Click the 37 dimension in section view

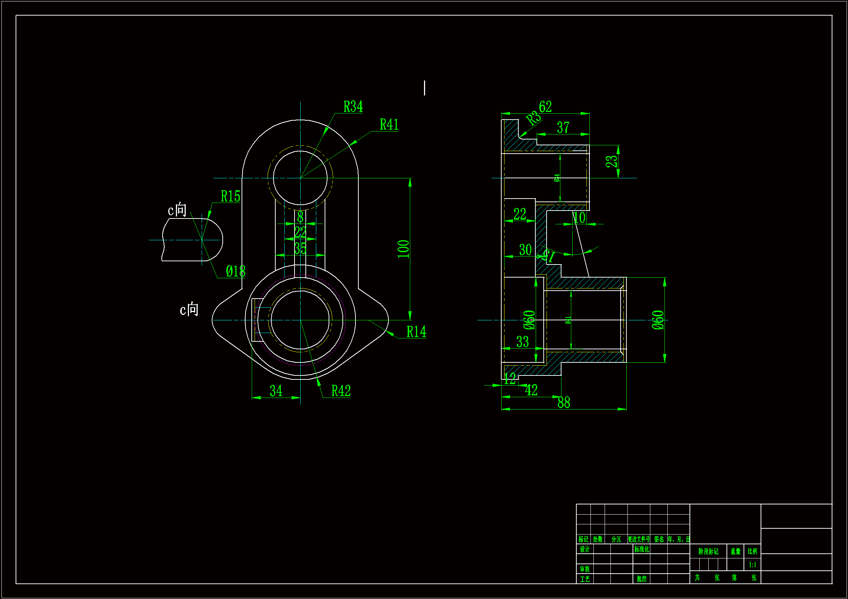click(x=563, y=128)
